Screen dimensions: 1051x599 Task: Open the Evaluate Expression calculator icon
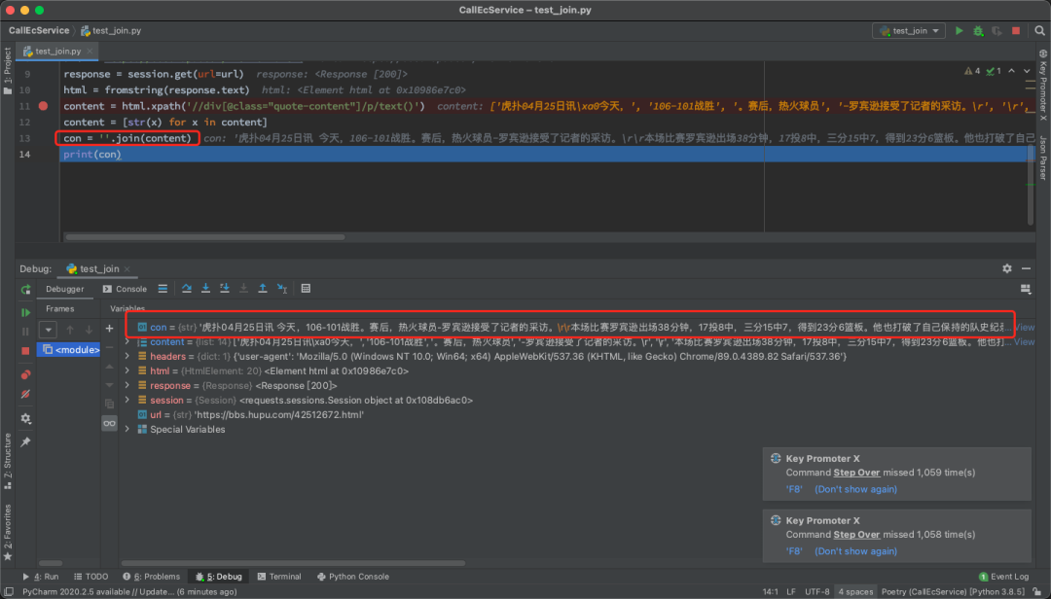click(x=306, y=289)
